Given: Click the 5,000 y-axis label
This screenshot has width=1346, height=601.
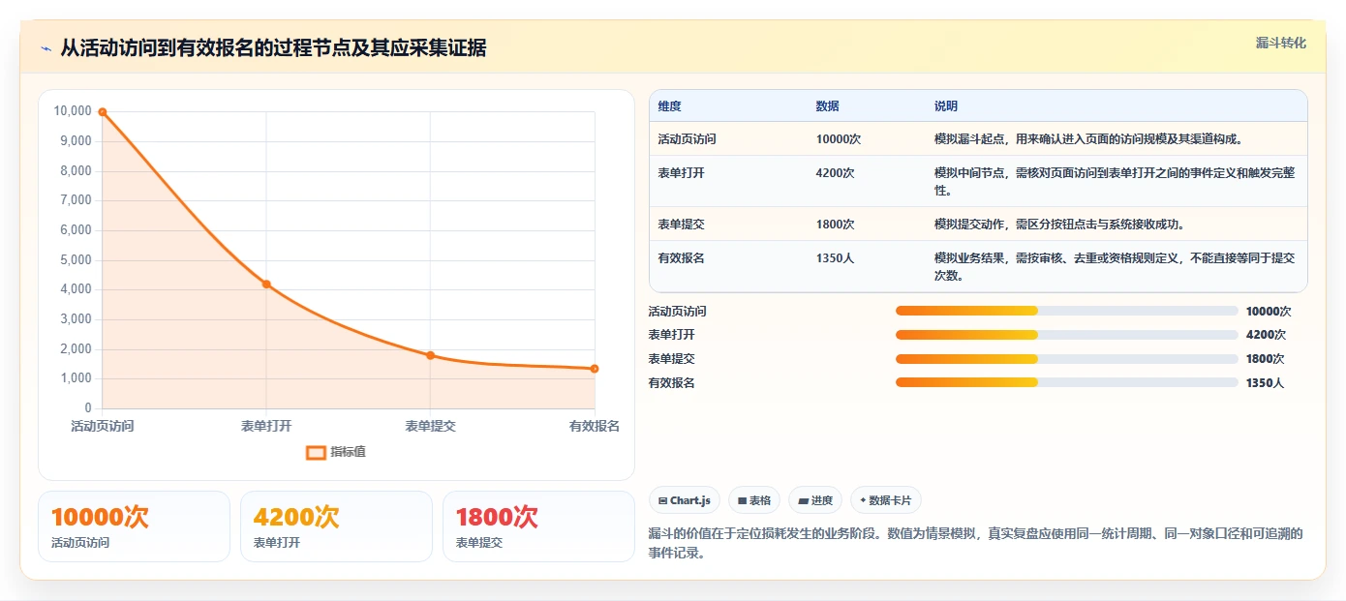Looking at the screenshot, I should click(76, 260).
